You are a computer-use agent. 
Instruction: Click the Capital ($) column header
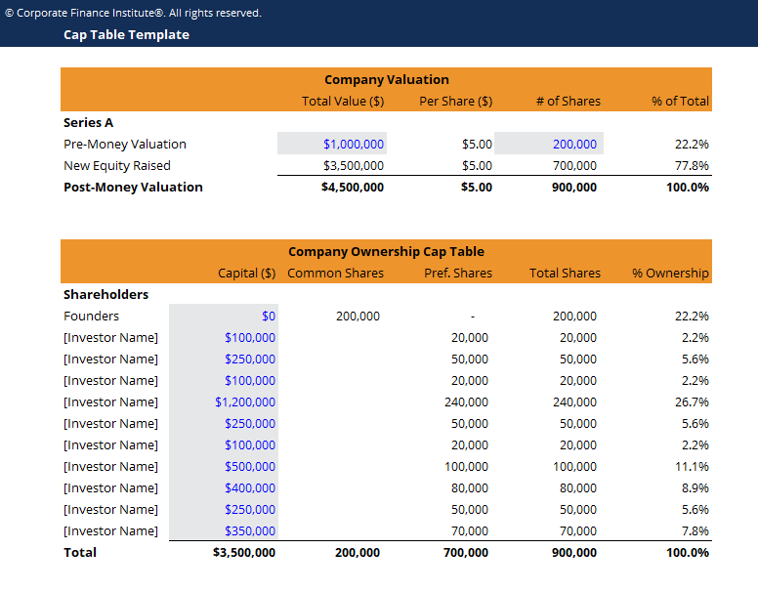click(x=246, y=273)
